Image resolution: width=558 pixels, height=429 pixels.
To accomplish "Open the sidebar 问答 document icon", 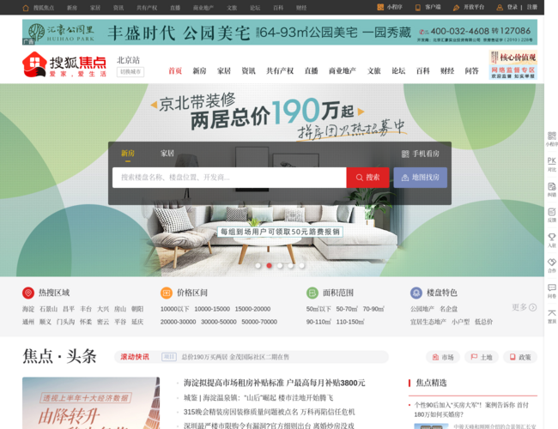I will point(552,186).
